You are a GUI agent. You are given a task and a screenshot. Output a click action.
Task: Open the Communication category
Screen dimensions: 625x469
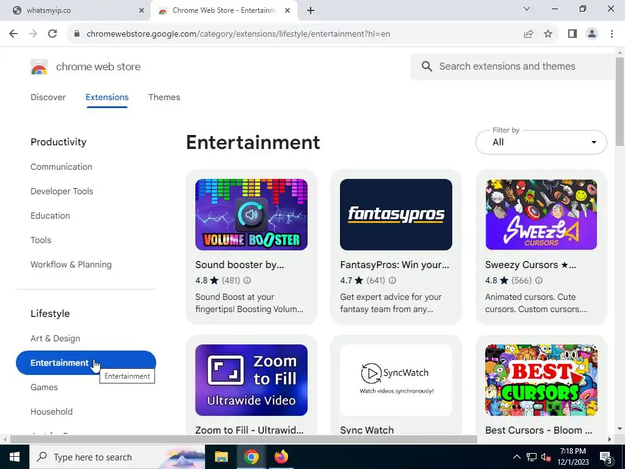tap(62, 167)
